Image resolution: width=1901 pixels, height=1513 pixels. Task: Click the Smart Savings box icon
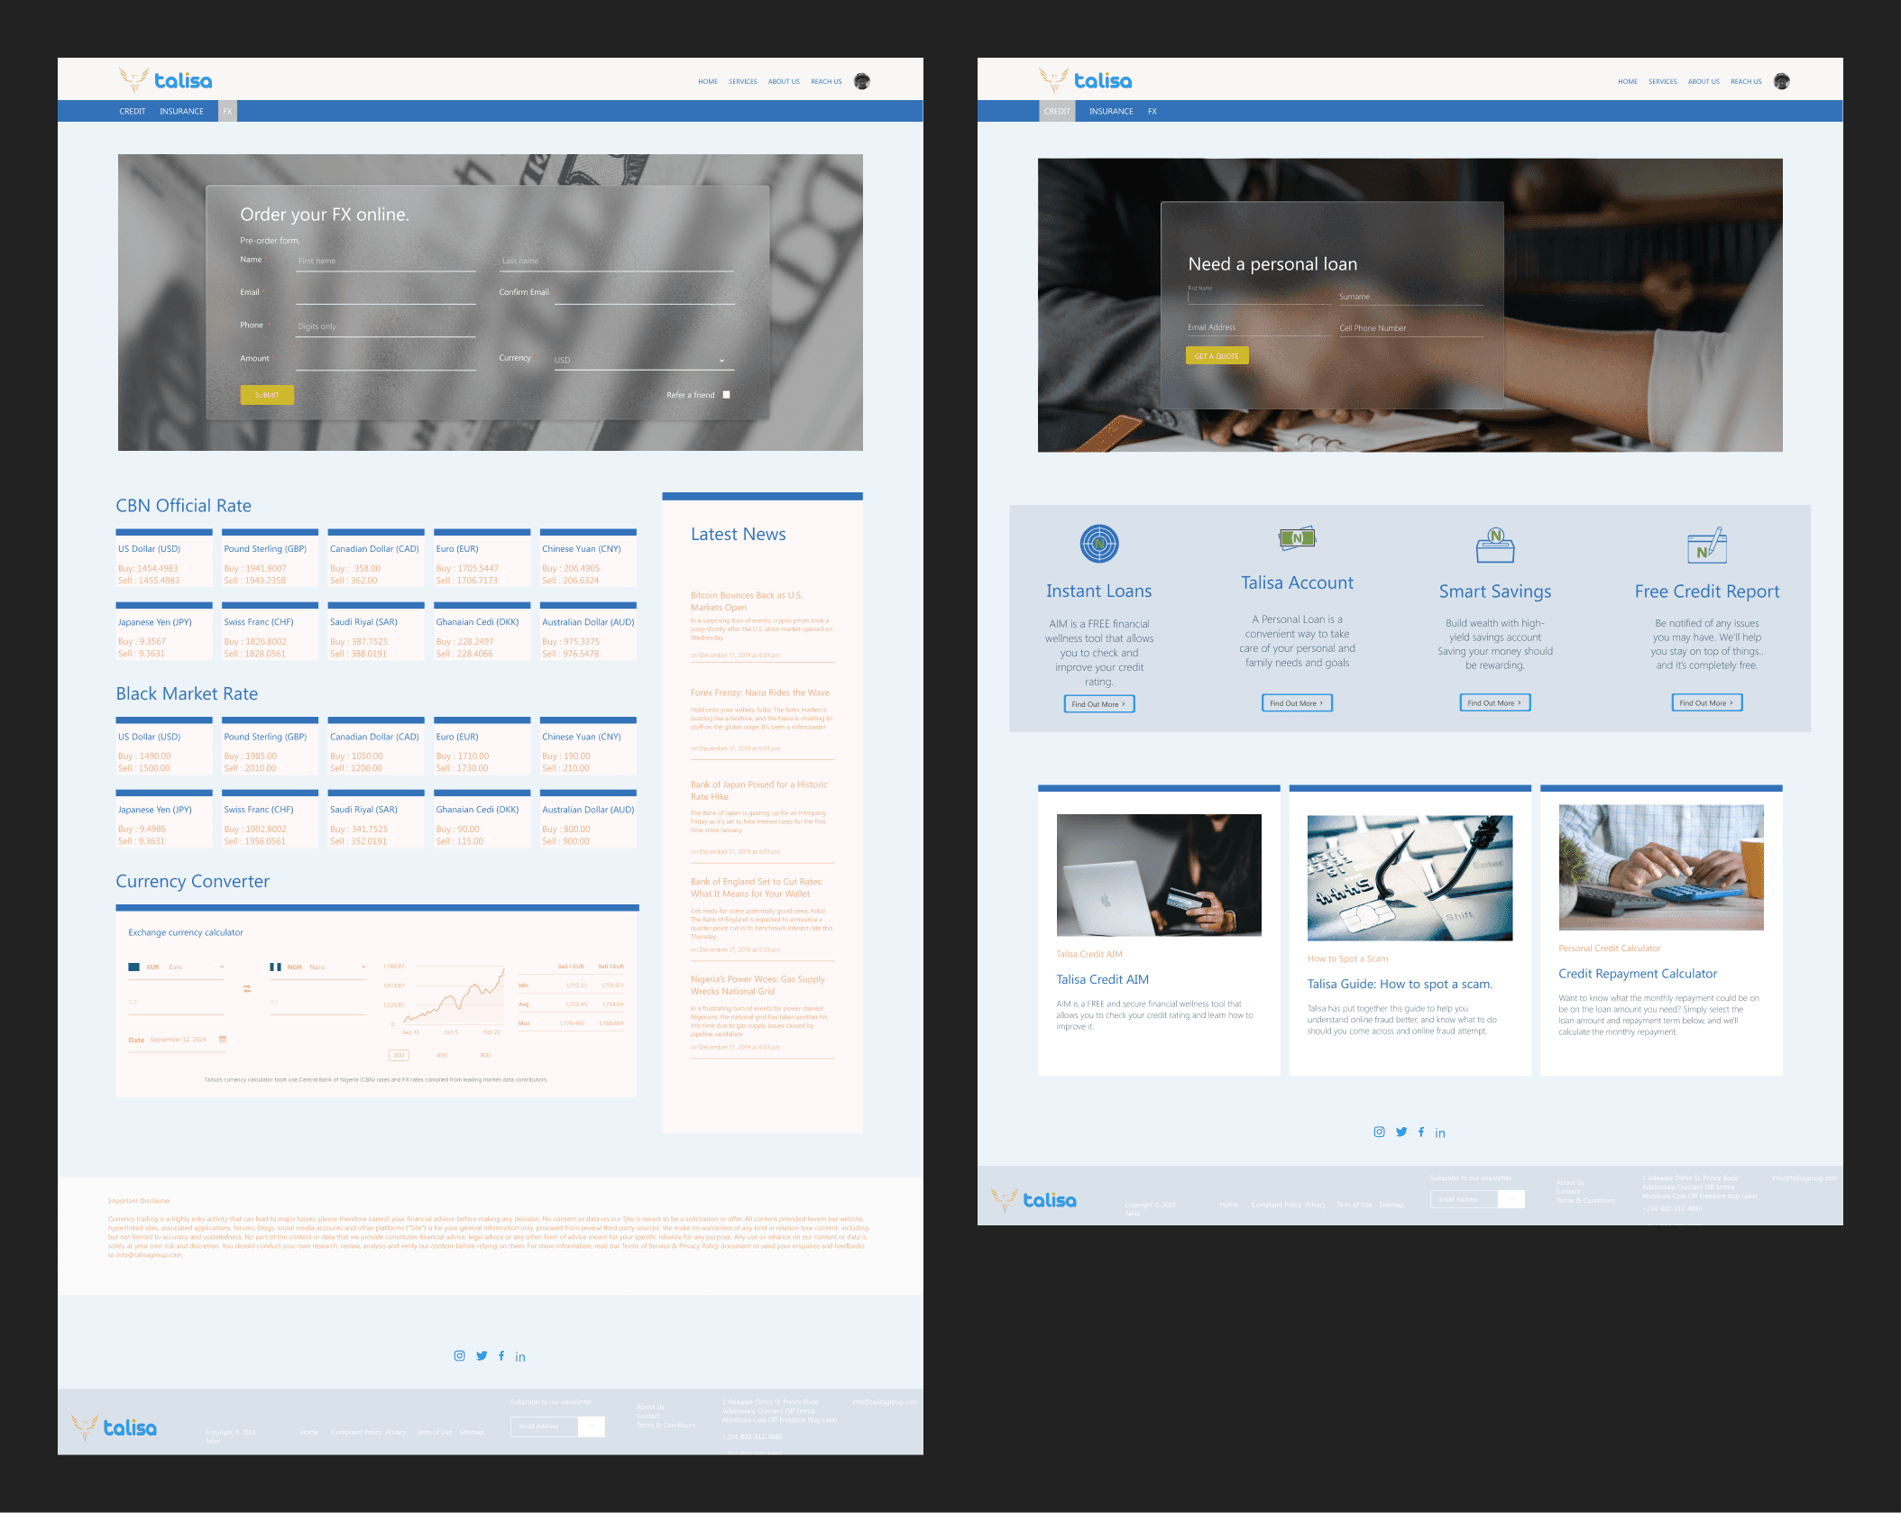[1494, 545]
